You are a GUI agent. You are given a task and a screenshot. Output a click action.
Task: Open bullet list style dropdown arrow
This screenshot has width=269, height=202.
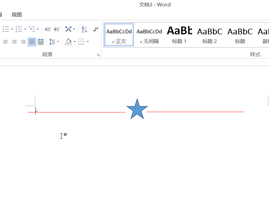[x=12, y=29]
